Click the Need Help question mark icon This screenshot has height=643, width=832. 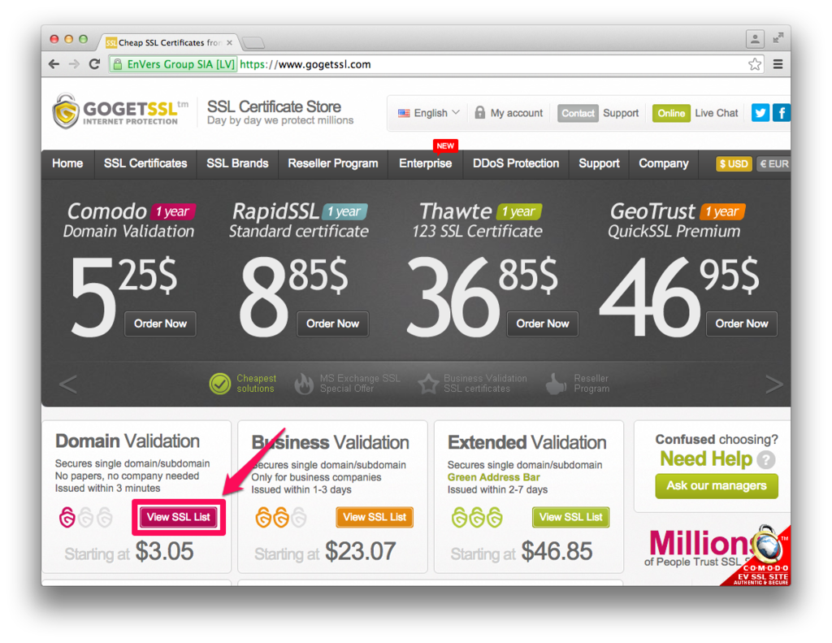765,459
